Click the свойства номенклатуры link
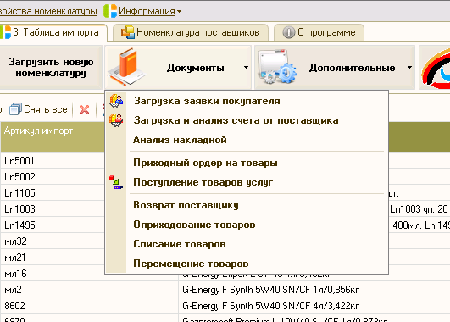 point(48,11)
